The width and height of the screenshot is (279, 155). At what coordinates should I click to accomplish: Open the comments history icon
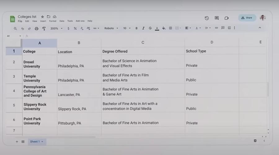point(217,18)
